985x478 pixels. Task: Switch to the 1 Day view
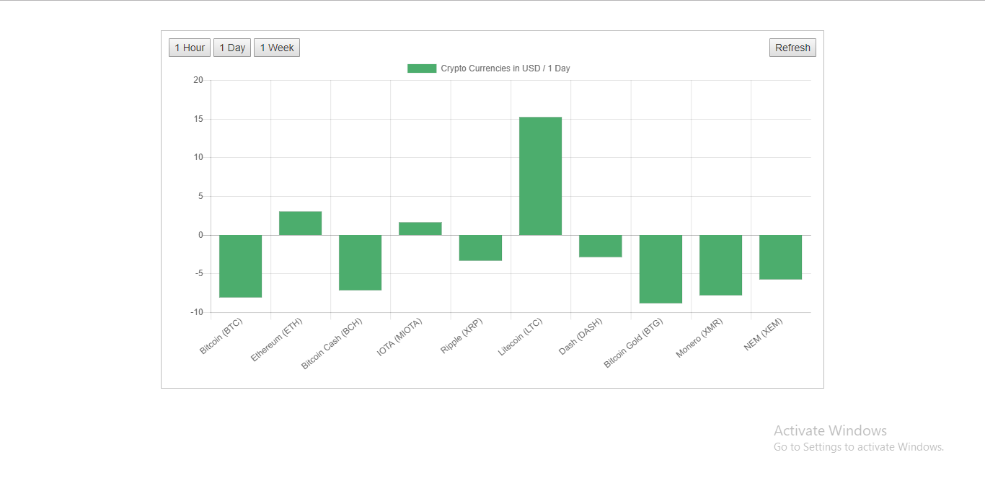point(231,47)
